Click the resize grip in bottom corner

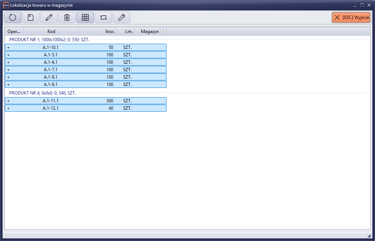click(x=368, y=235)
